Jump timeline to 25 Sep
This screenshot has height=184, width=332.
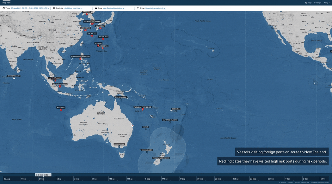(236, 179)
